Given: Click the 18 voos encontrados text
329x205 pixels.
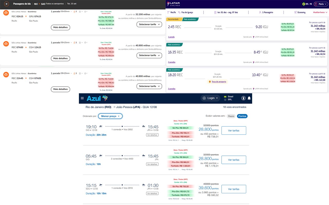Looking at the screenshot, I should (x=235, y=107).
